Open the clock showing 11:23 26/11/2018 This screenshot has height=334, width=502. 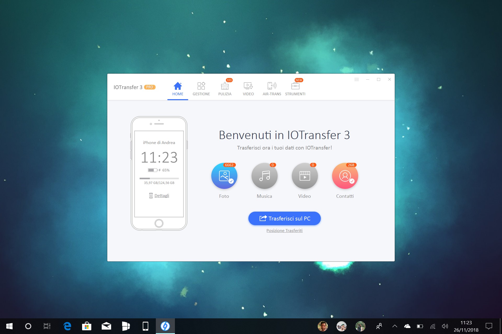466,326
